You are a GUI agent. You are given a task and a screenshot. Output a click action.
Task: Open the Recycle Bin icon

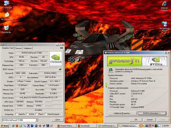[x=6, y=28]
